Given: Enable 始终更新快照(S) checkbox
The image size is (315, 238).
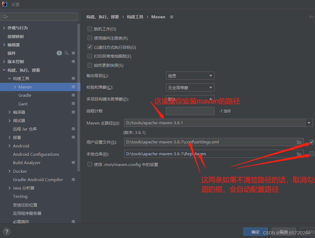Looking at the screenshot, I should coord(90,65).
